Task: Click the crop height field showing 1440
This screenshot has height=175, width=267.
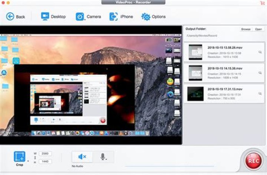Action: (44, 162)
